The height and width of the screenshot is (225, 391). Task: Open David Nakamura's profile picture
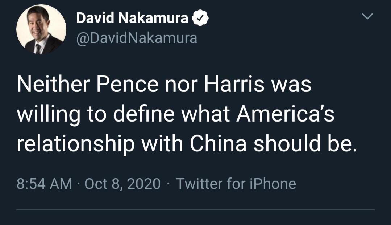point(41,30)
